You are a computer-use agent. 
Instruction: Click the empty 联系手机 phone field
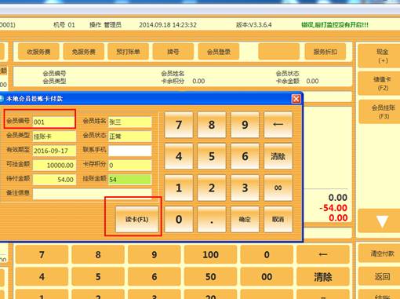pos(129,151)
